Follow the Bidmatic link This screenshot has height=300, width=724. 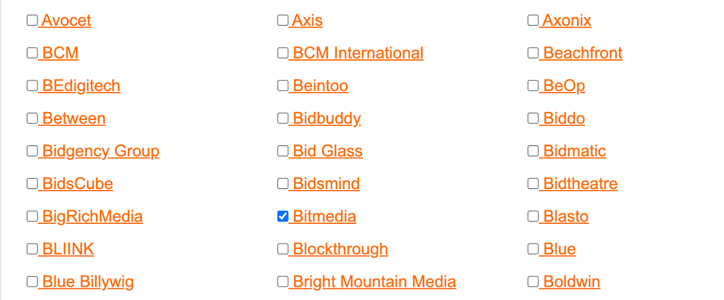[x=574, y=151]
